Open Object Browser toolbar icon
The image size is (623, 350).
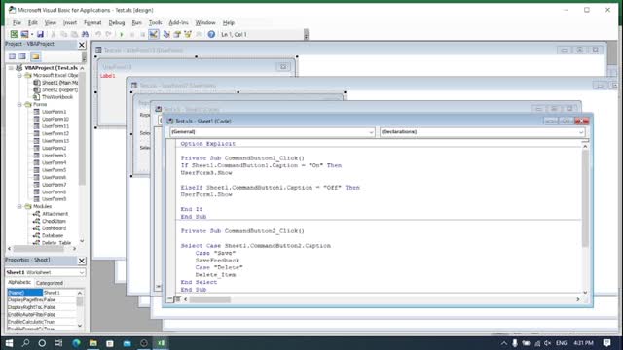tap(188, 35)
